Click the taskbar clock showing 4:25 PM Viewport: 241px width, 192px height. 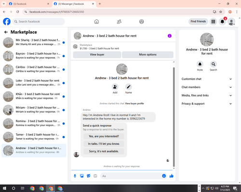(225, 188)
